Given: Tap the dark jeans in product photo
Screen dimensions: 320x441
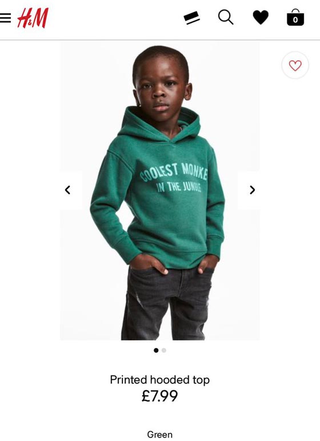Looking at the screenshot, I should (166, 305).
